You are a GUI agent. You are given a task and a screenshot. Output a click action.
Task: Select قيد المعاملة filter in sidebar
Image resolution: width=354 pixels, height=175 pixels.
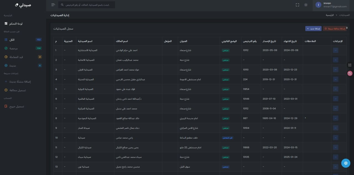(23, 57)
